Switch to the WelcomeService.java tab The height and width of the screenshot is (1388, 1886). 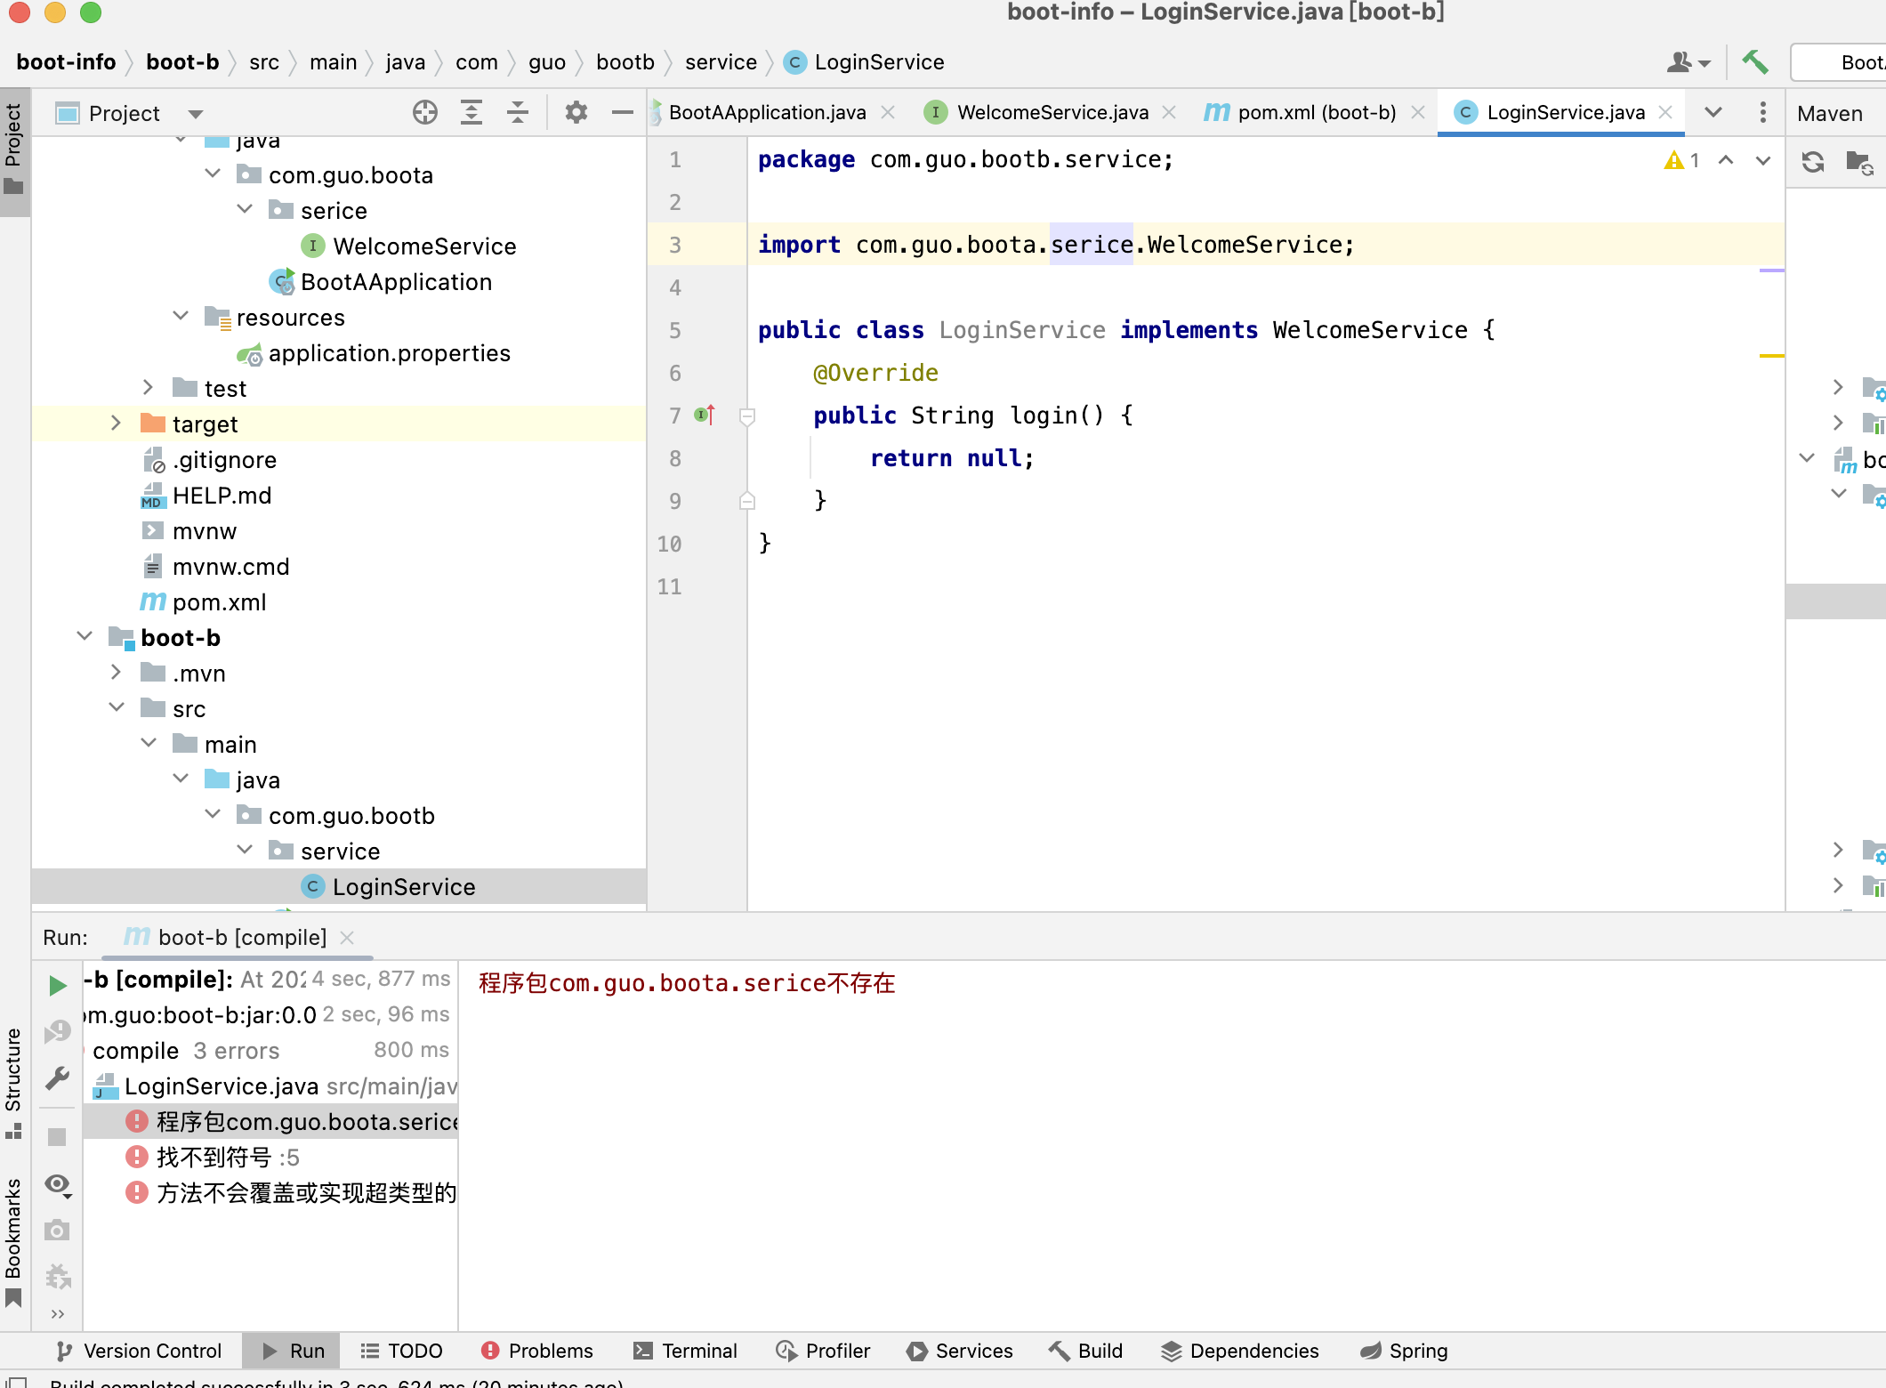click(x=1052, y=112)
